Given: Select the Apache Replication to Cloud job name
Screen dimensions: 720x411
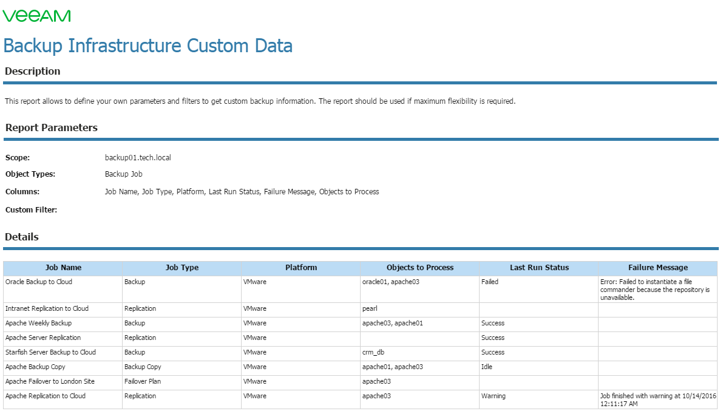Looking at the screenshot, I should (46, 396).
